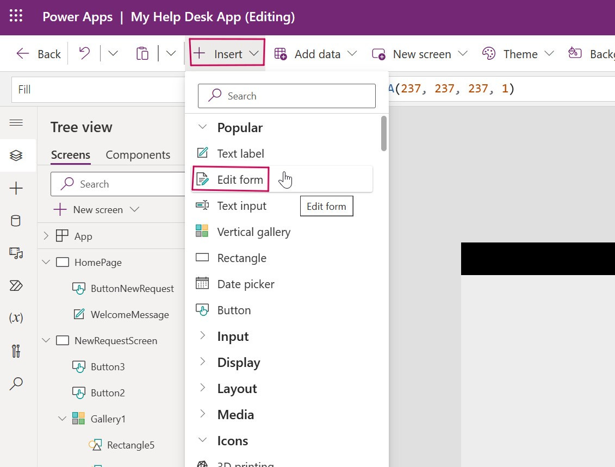The height and width of the screenshot is (467, 615).
Task: Expand the Input category
Action: point(202,335)
